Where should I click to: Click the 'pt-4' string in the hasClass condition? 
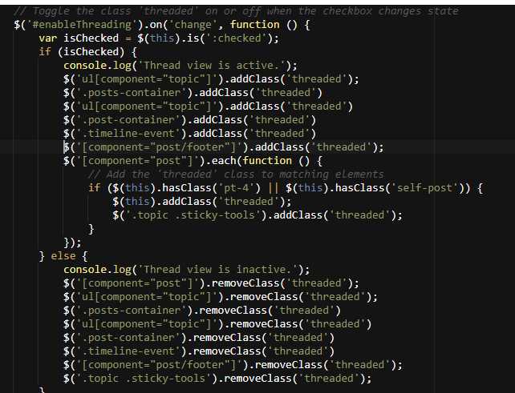coord(236,188)
